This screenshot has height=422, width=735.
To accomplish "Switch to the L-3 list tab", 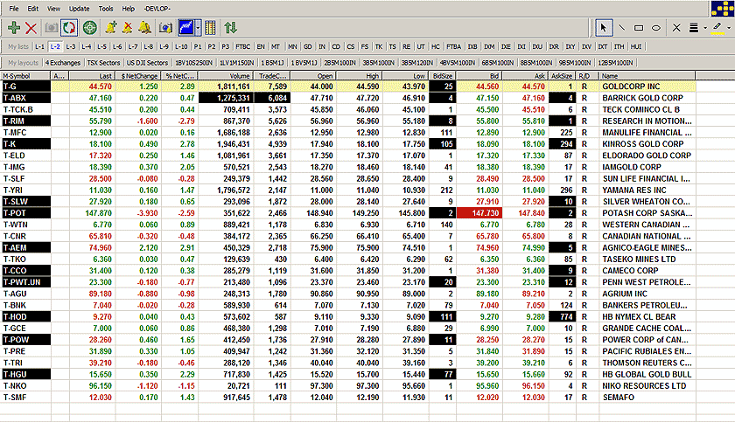I will [x=71, y=47].
